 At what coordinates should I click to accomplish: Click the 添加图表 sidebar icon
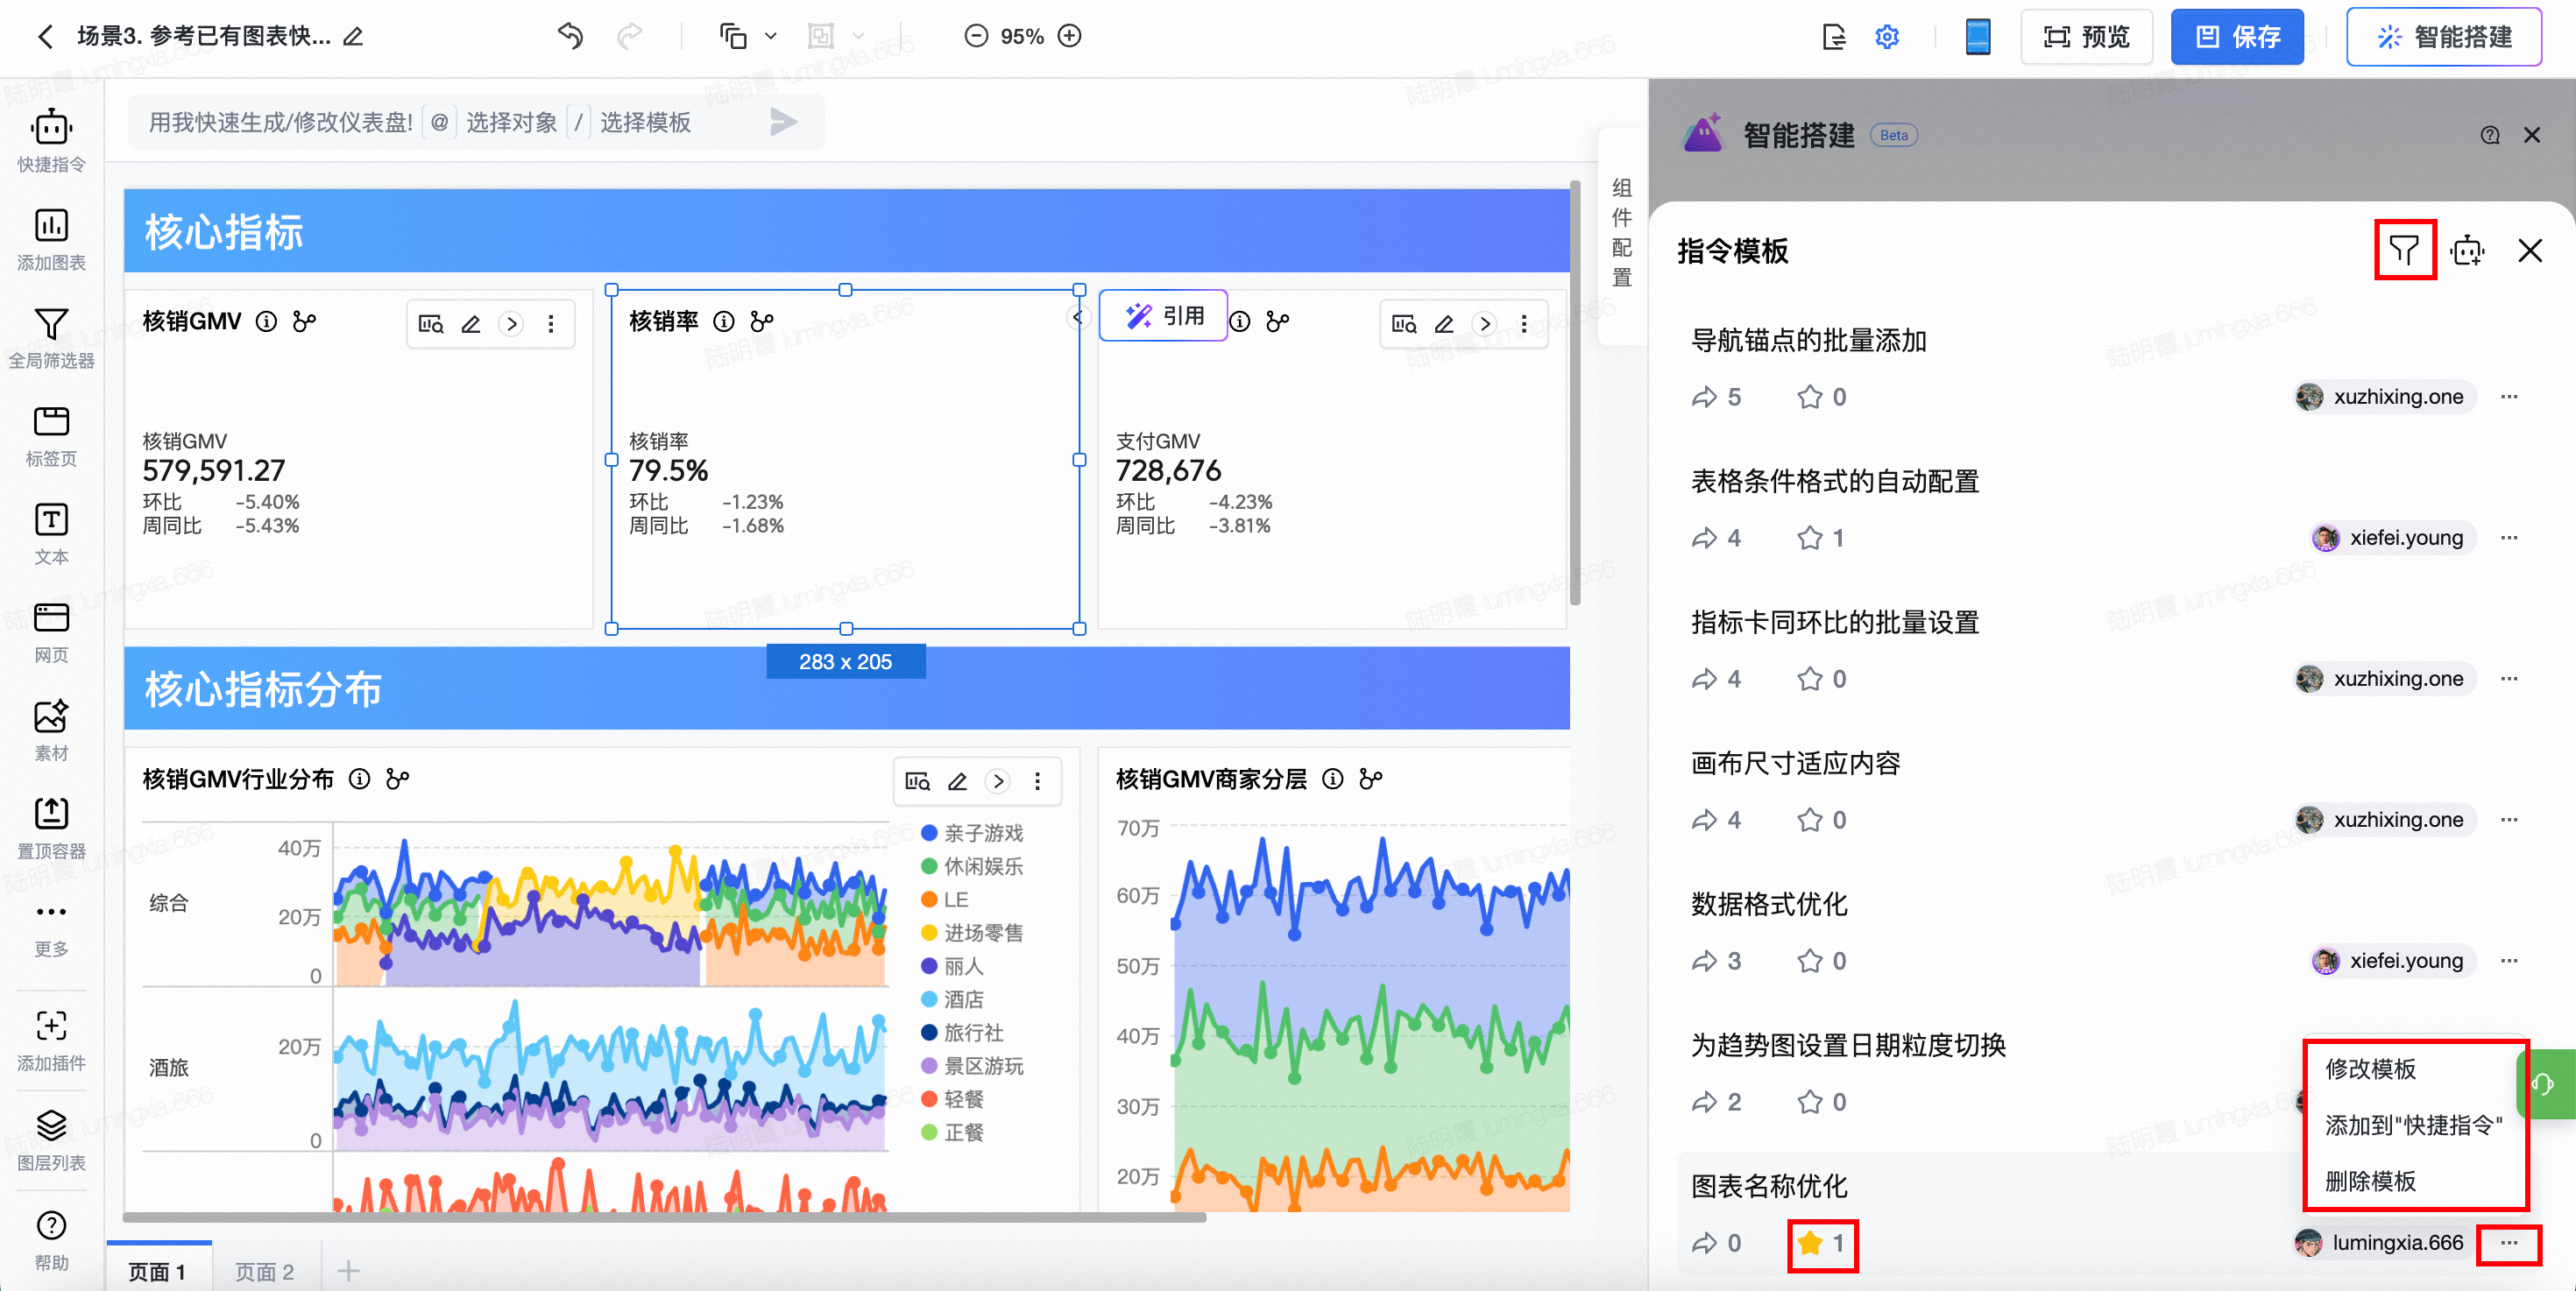pos(51,226)
